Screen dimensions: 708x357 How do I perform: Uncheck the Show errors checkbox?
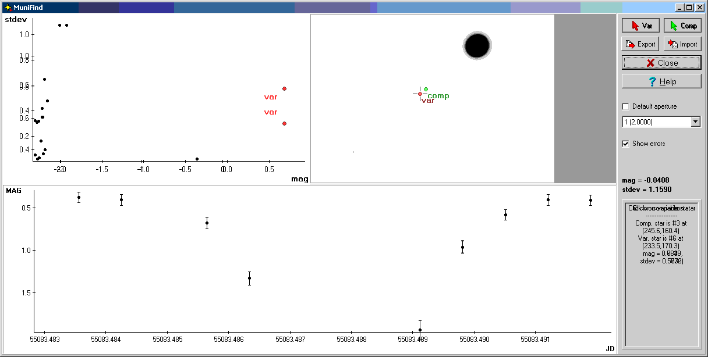626,144
